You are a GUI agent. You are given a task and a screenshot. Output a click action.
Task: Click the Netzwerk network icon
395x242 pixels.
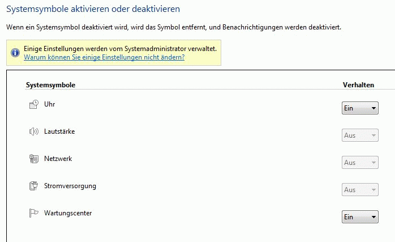34,159
